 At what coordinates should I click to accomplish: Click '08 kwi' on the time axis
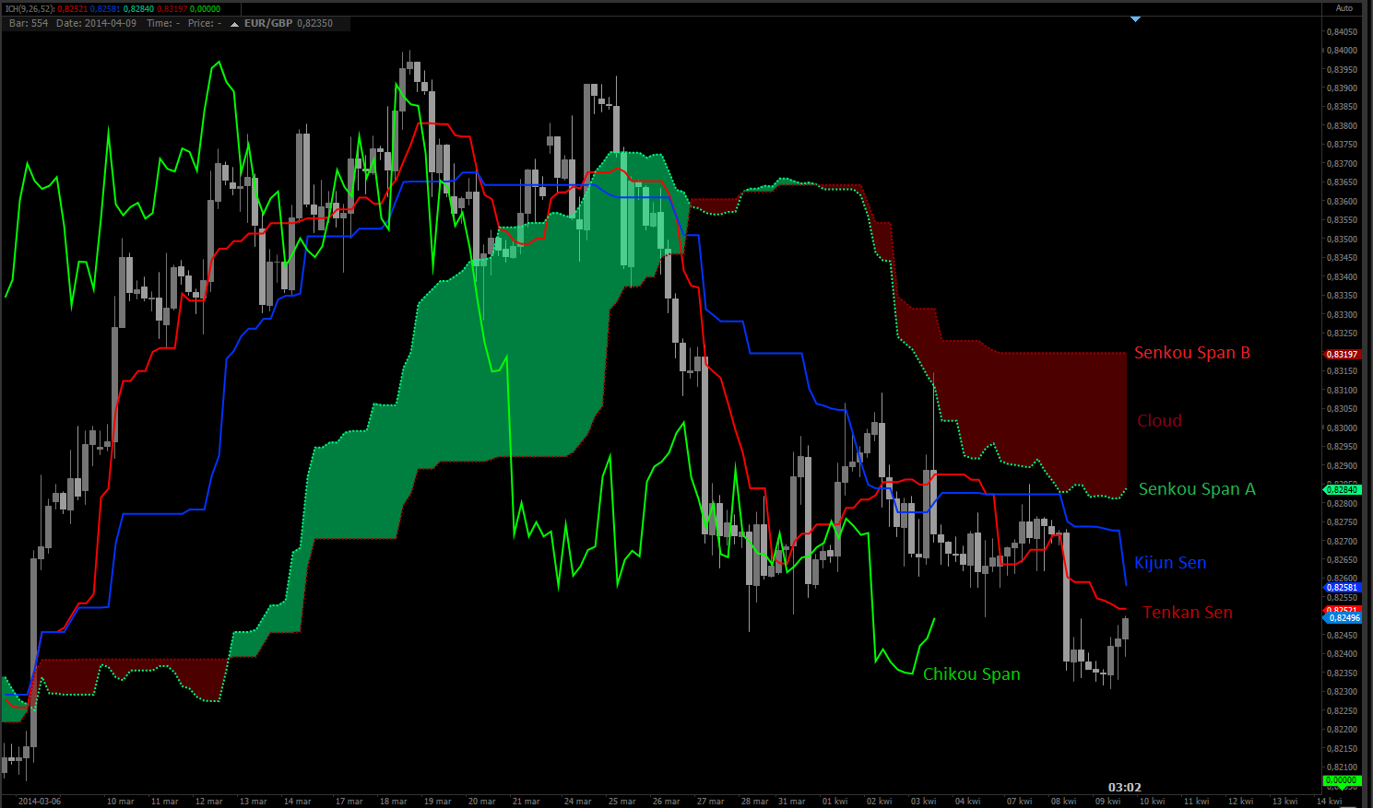(x=1063, y=802)
